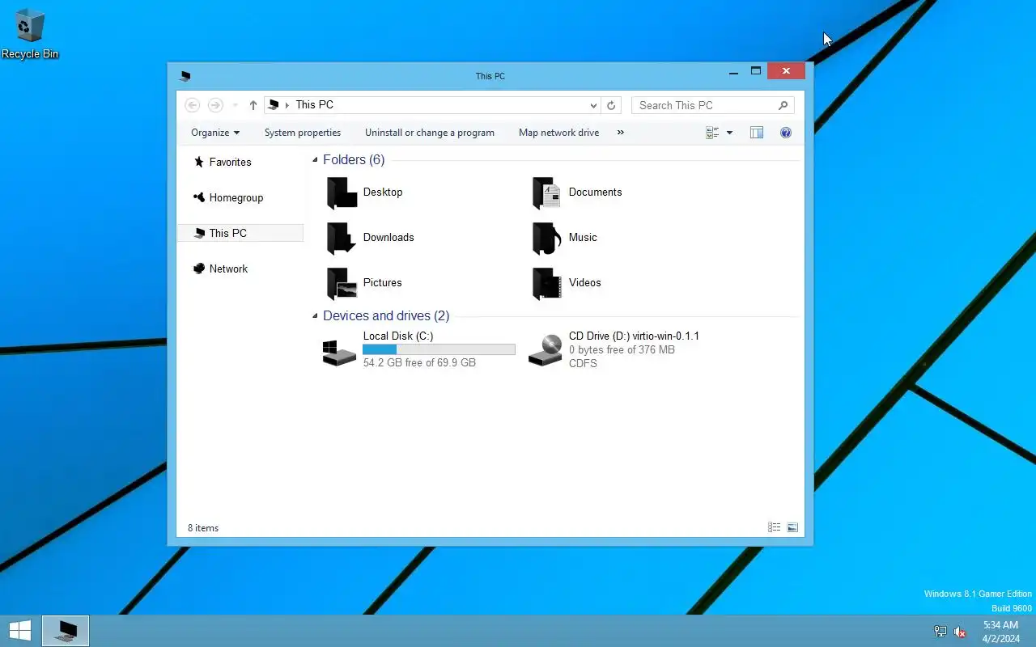The image size is (1036, 647).
Task: Switch to large icons view in status bar
Action: tap(792, 527)
